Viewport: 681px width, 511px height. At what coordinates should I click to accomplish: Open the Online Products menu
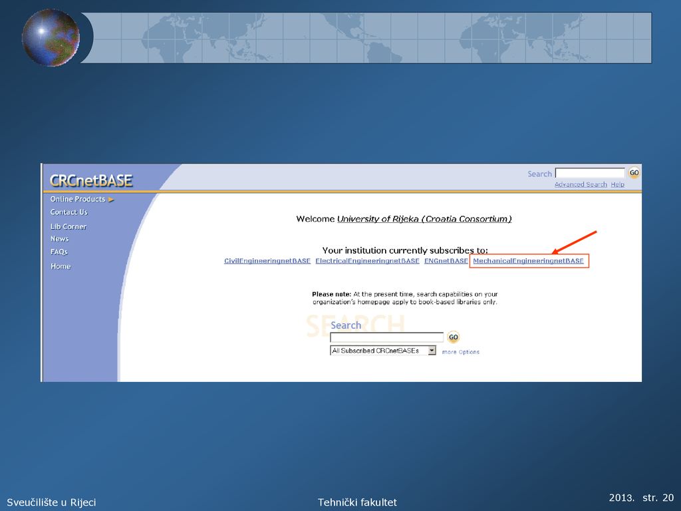(x=78, y=199)
